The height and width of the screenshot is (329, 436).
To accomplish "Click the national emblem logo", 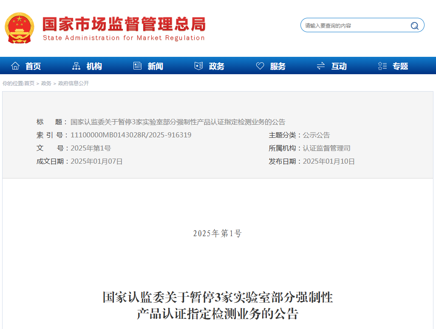I will click(x=20, y=28).
